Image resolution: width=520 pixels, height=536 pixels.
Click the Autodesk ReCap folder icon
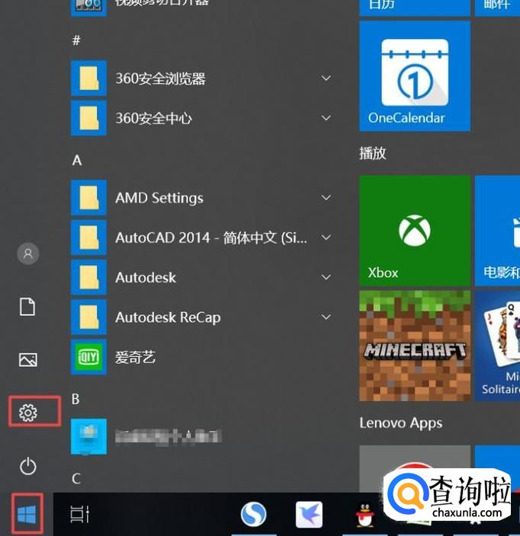pos(88,317)
